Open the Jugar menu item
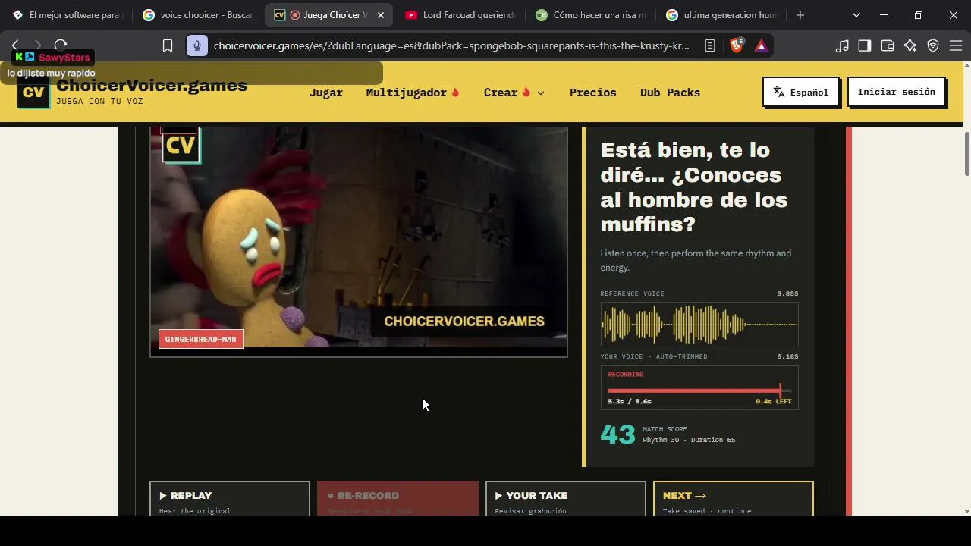The image size is (971, 546). click(326, 93)
